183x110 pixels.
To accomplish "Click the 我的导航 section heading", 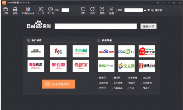I will pos(107,40).
